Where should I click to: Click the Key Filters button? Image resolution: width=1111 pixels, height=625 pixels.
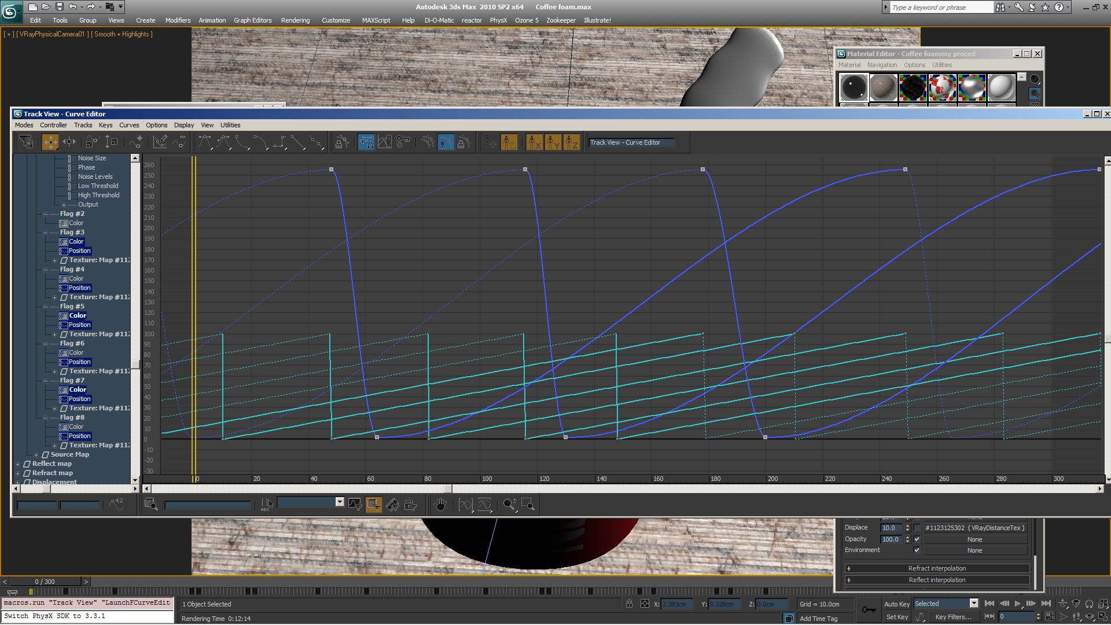pos(952,617)
